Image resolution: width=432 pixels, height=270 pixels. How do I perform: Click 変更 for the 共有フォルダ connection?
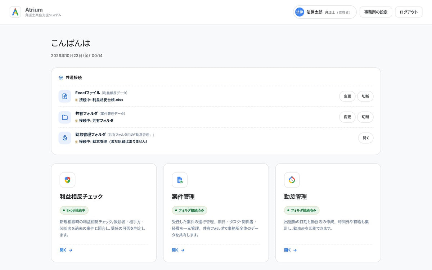pos(347,117)
